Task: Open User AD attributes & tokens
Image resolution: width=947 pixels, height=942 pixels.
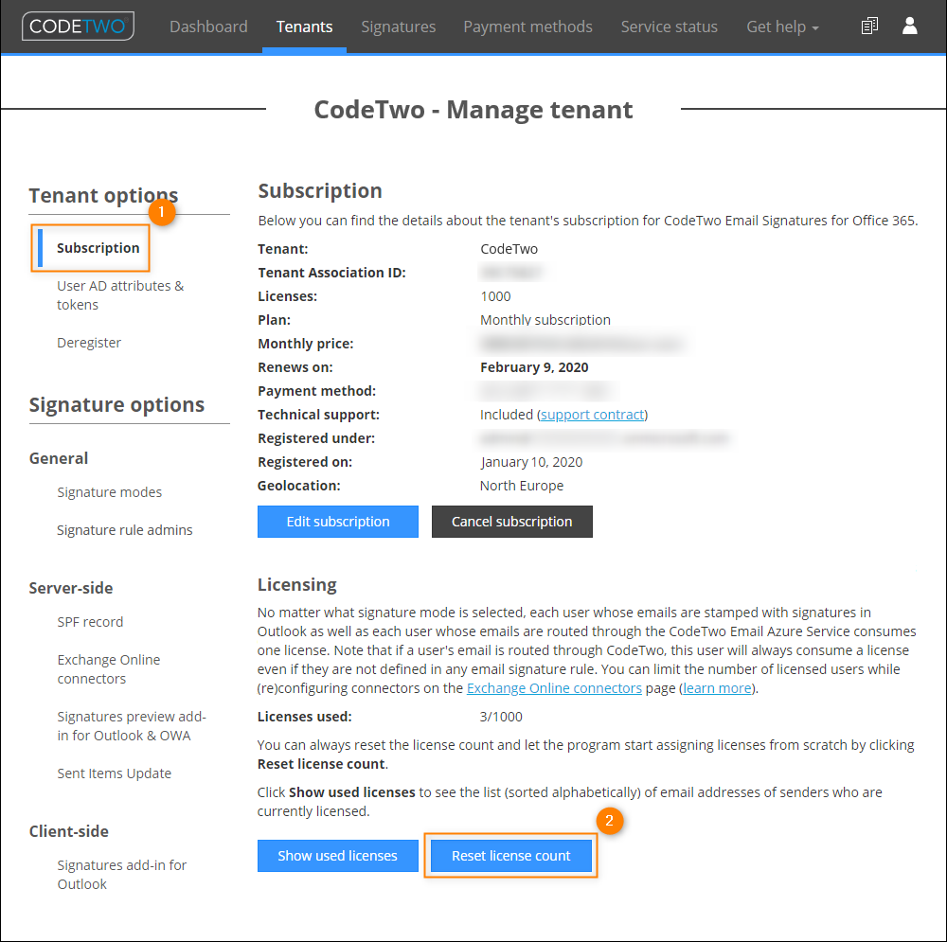Action: 120,294
